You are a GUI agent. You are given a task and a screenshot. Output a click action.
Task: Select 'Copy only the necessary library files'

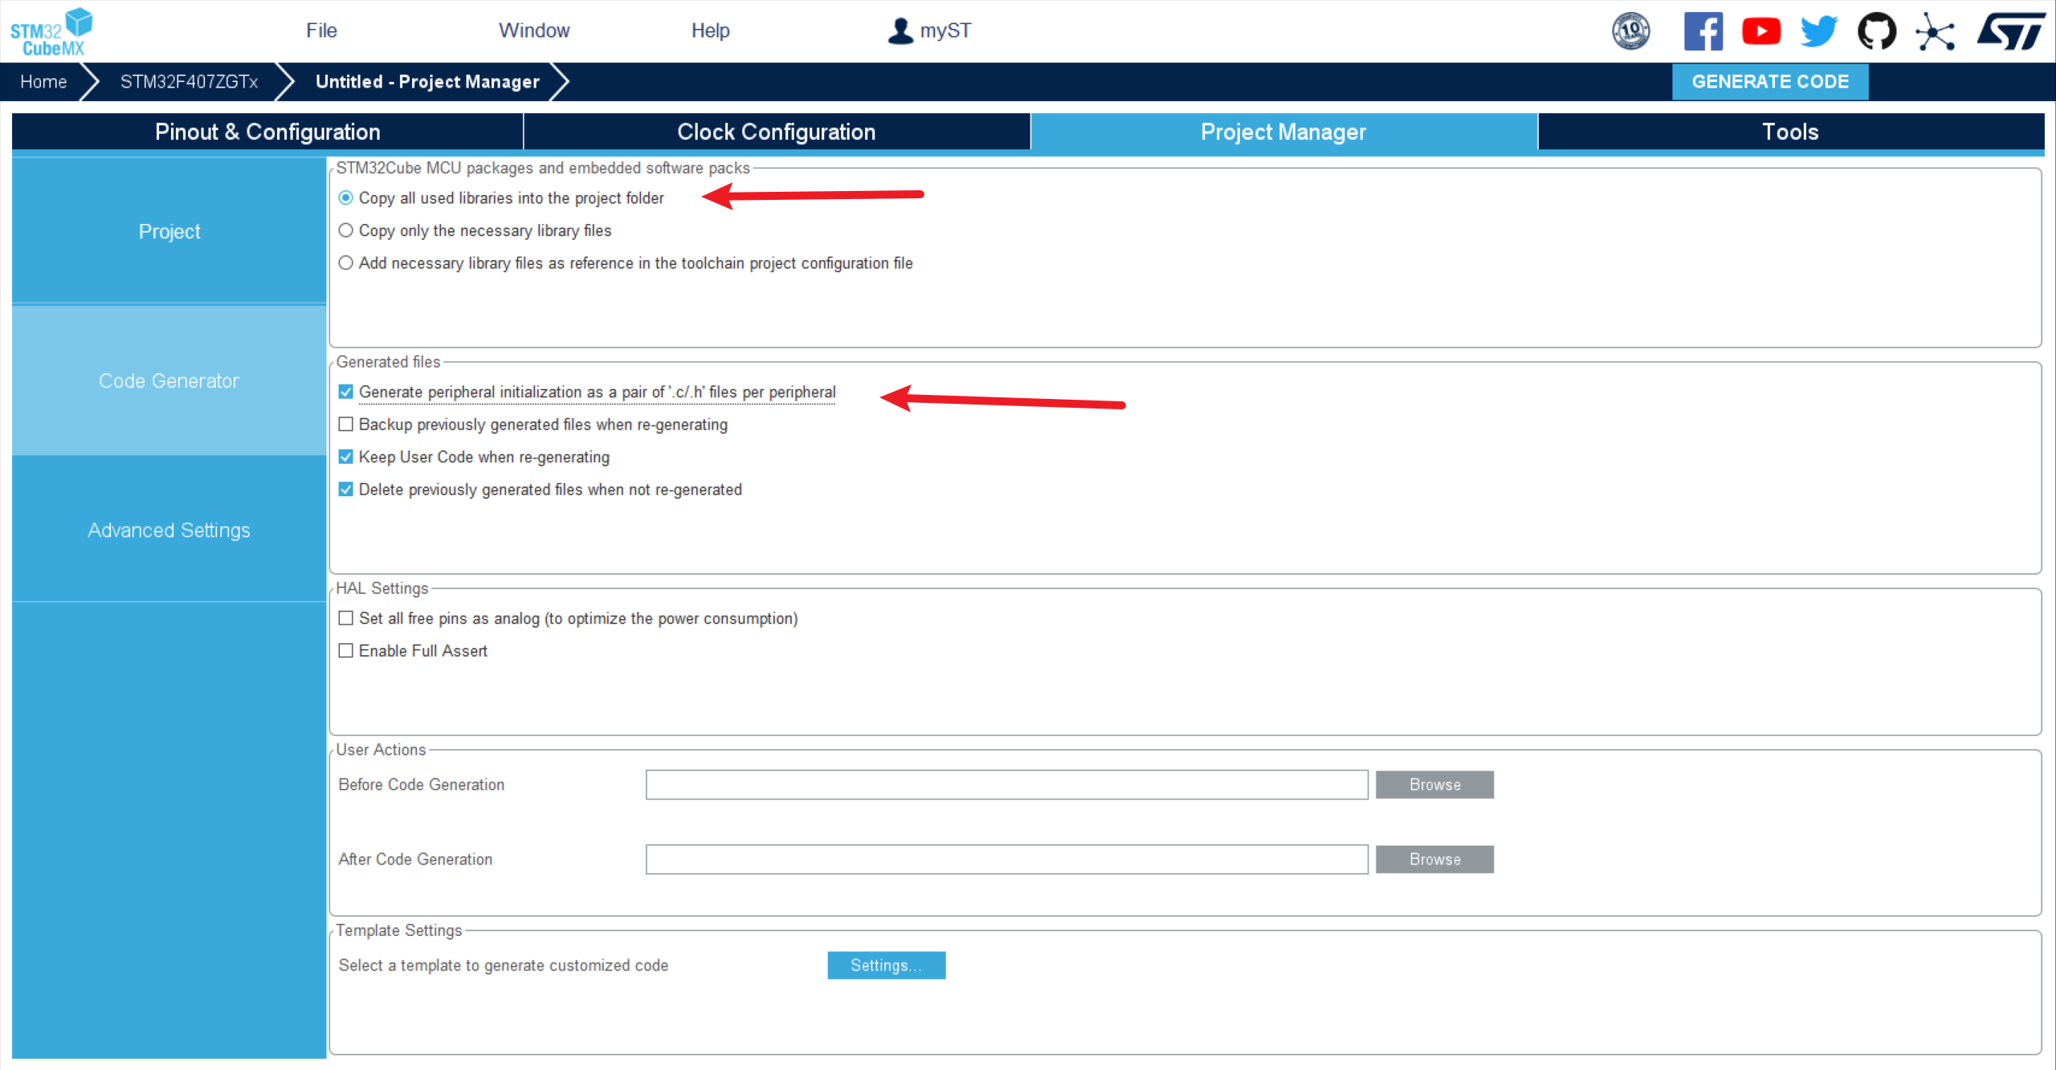(346, 230)
